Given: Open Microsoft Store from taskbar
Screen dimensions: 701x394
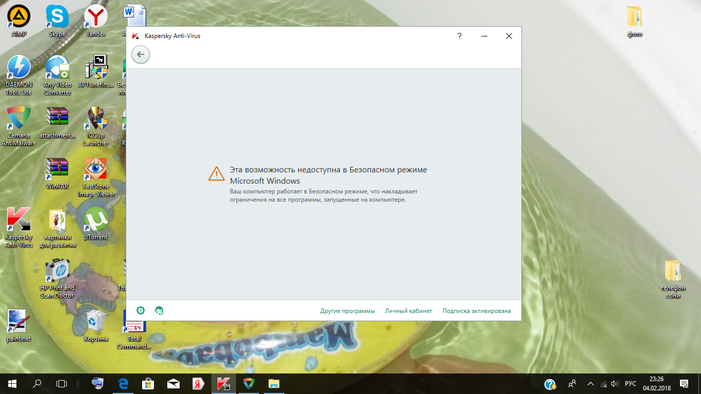Looking at the screenshot, I should tap(148, 383).
